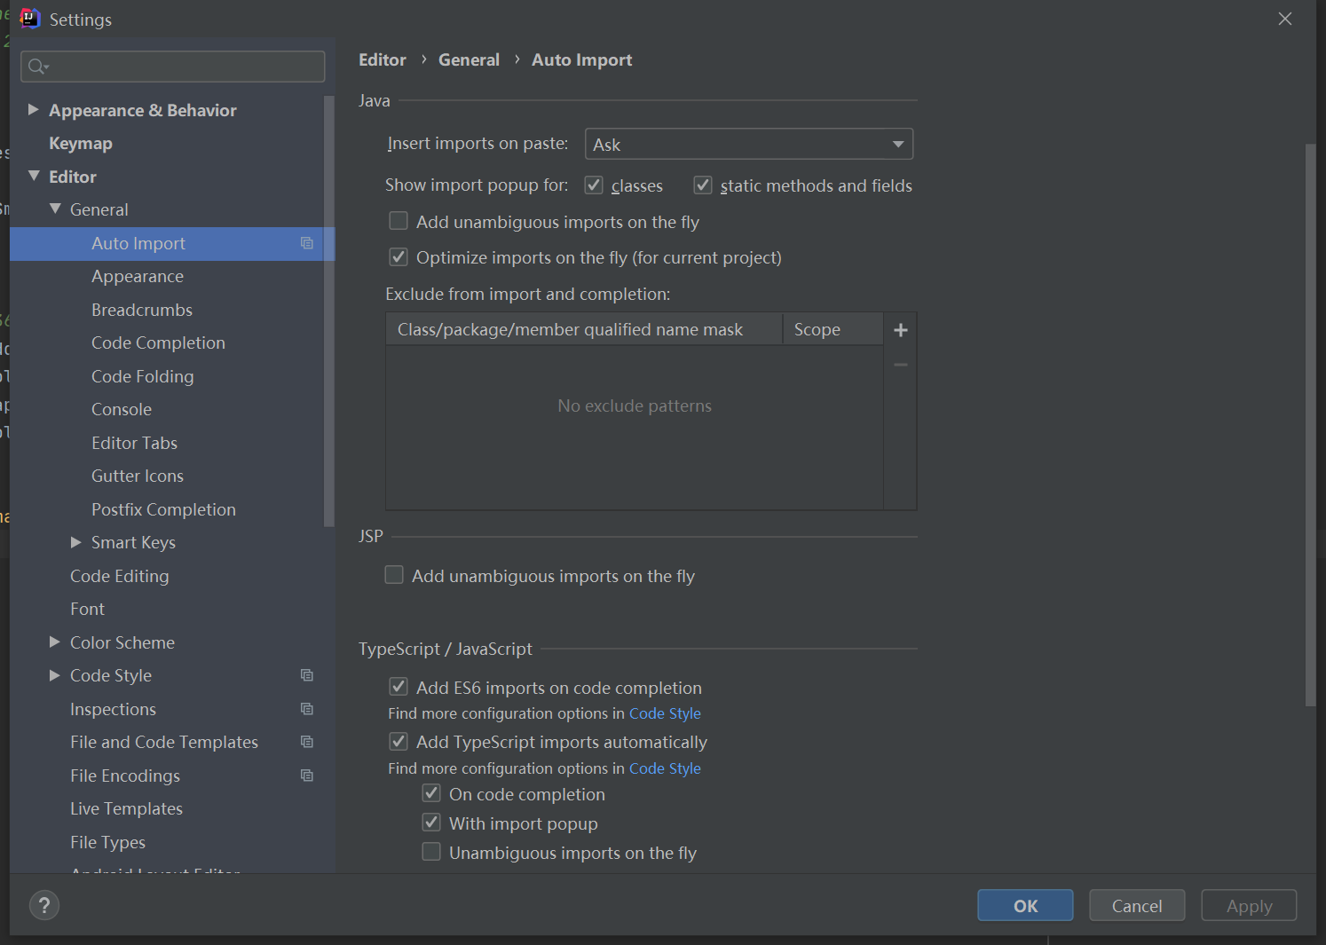
Task: Click the Cancel button
Action: pyautogui.click(x=1137, y=905)
